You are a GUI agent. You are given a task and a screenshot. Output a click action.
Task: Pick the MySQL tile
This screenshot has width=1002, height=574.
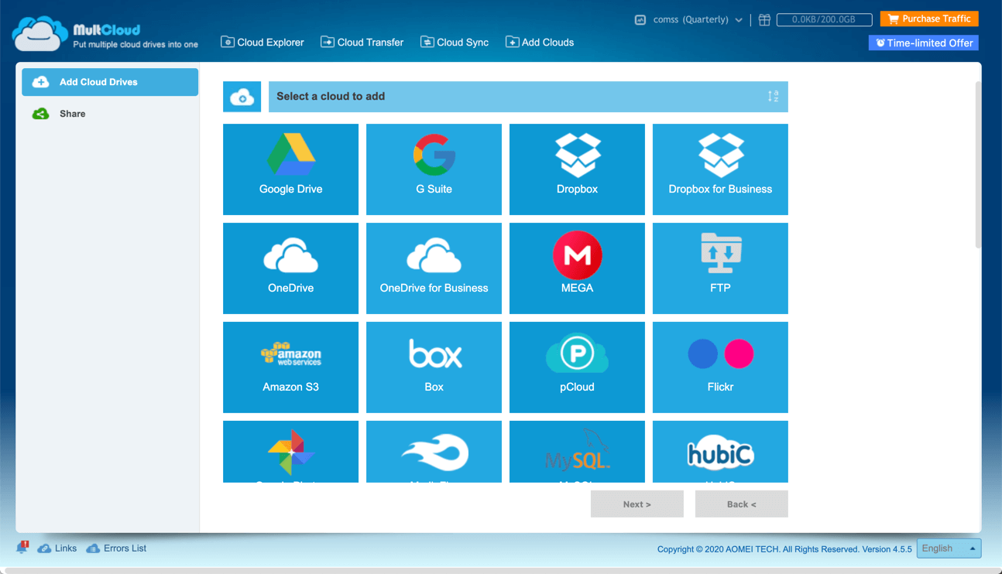pyautogui.click(x=577, y=452)
